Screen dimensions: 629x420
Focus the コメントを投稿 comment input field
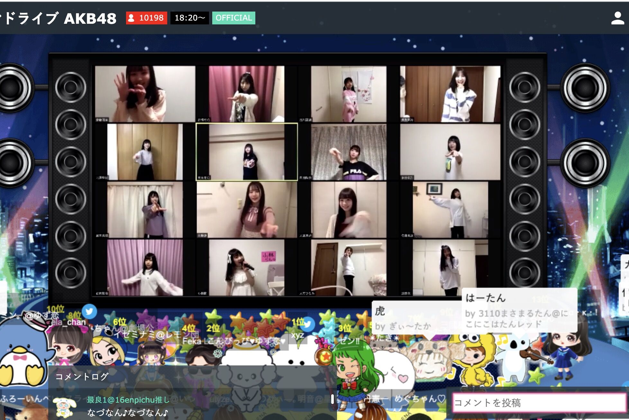539,403
